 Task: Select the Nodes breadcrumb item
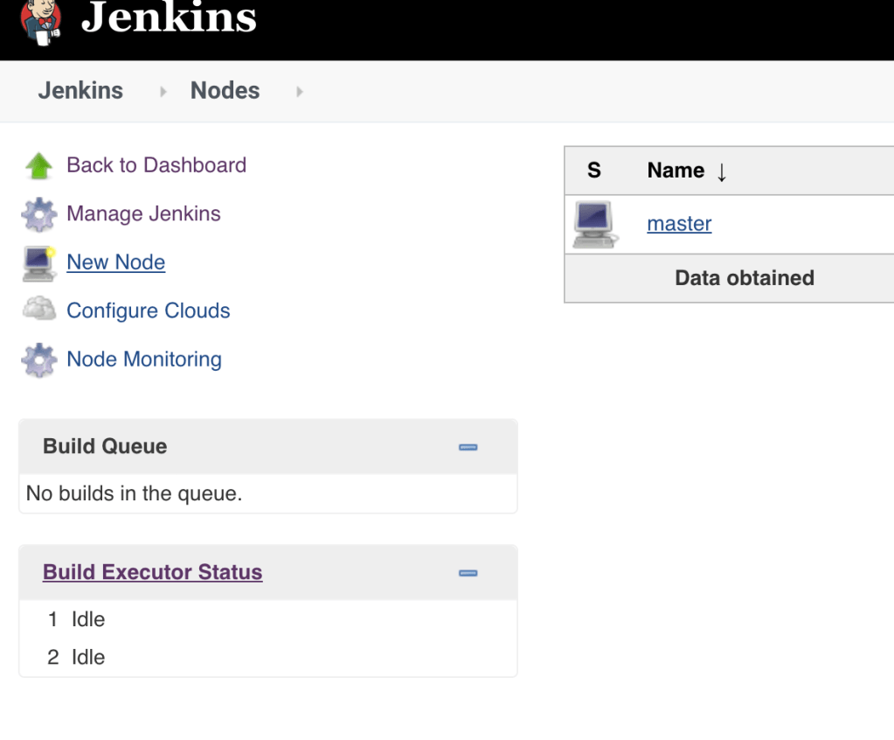(x=225, y=91)
